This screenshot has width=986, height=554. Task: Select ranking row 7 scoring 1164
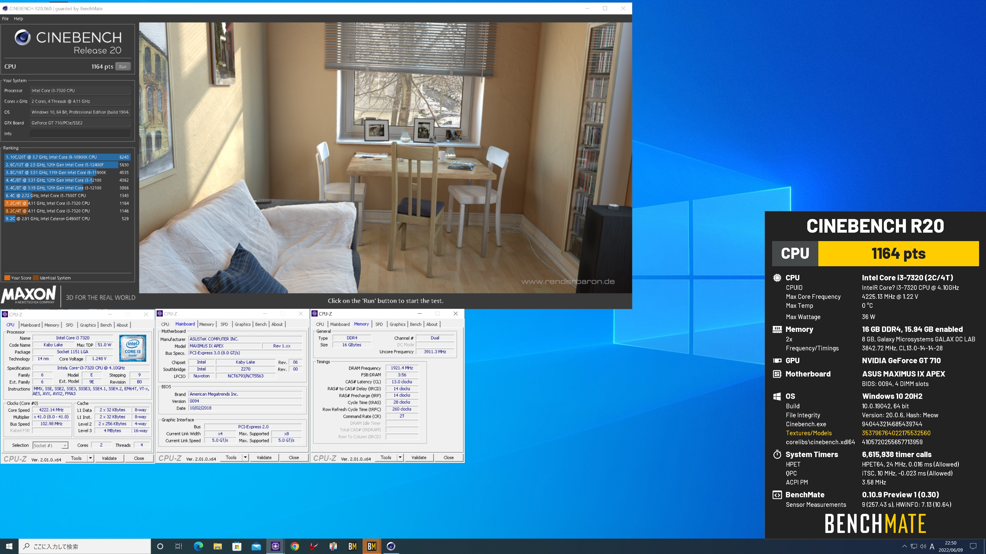[x=67, y=203]
